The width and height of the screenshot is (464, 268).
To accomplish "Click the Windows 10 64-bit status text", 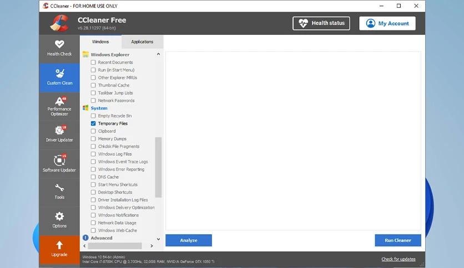I will pyautogui.click(x=104, y=257).
